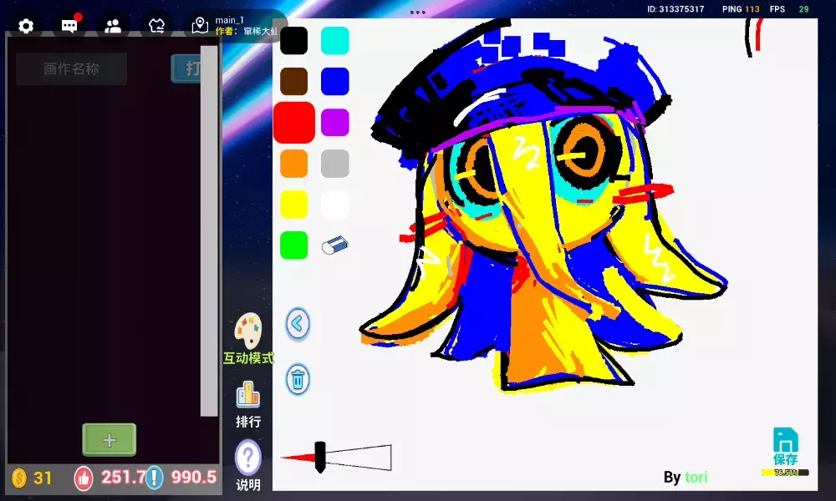Viewport: 836px width, 501px height.
Task: Select the cyan color swatch
Action: click(x=335, y=40)
